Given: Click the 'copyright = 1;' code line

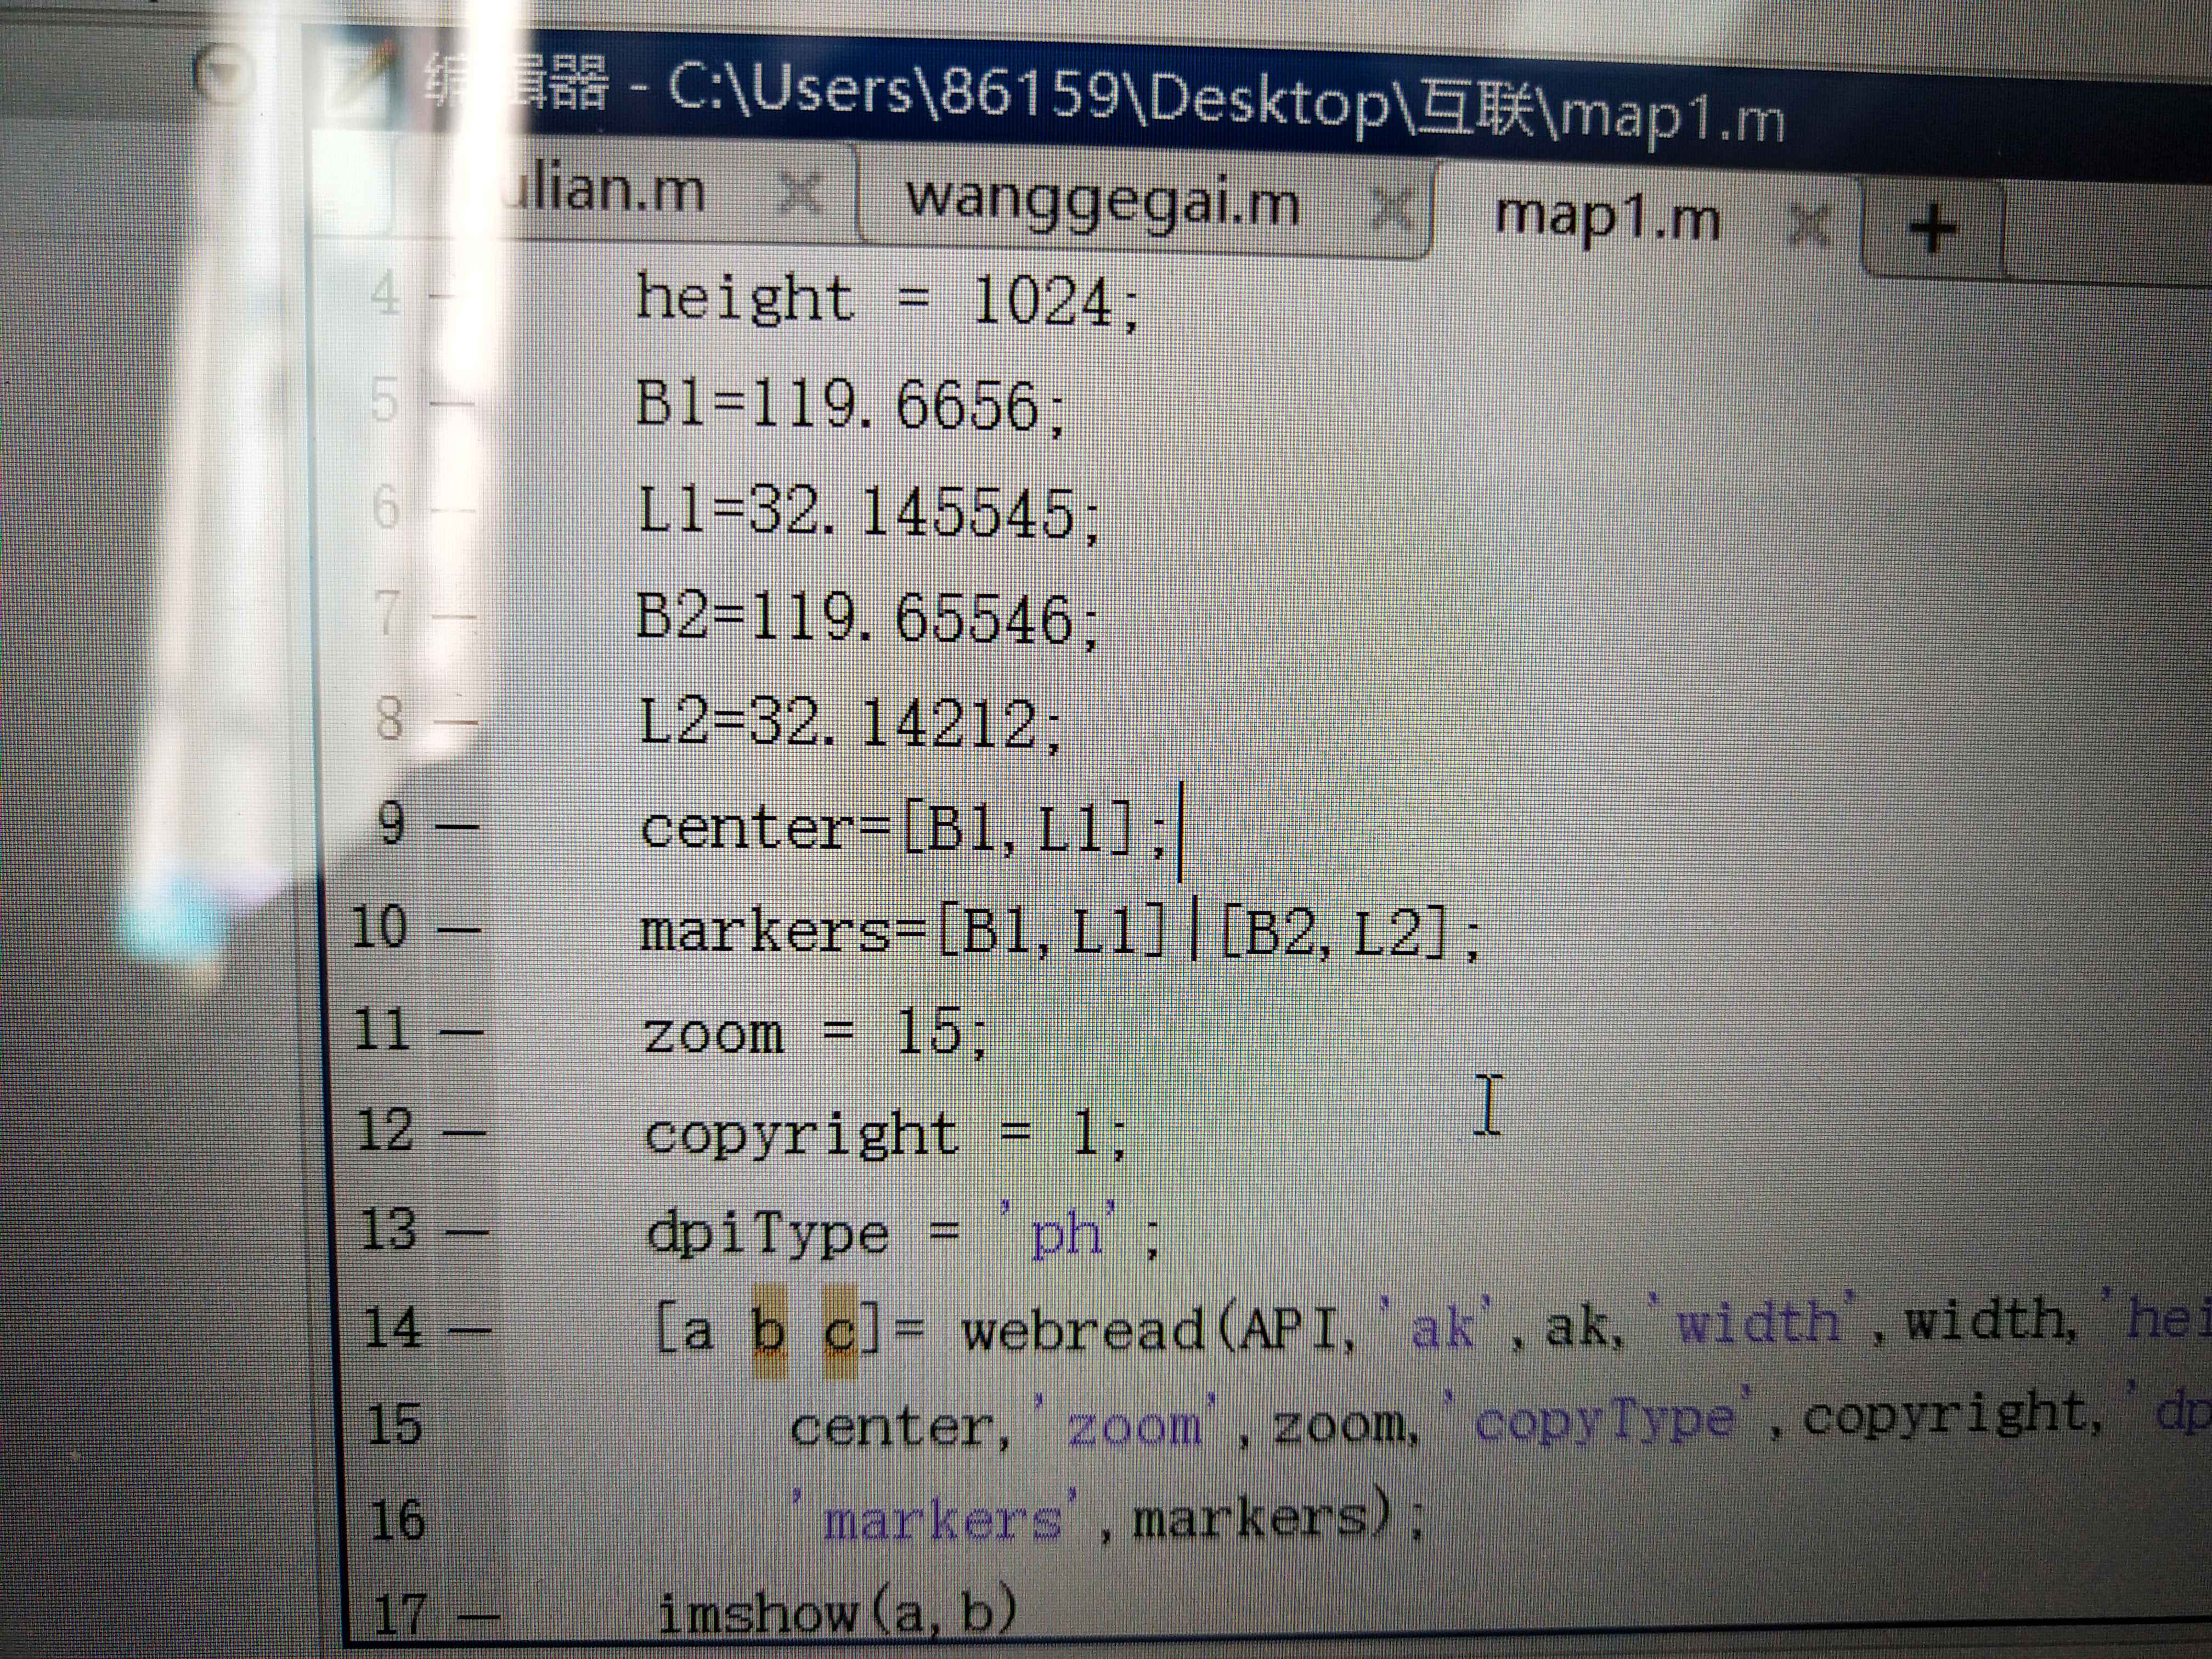Looking at the screenshot, I should [886, 1135].
